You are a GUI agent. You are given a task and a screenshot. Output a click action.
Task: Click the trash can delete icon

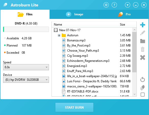tap(143, 49)
